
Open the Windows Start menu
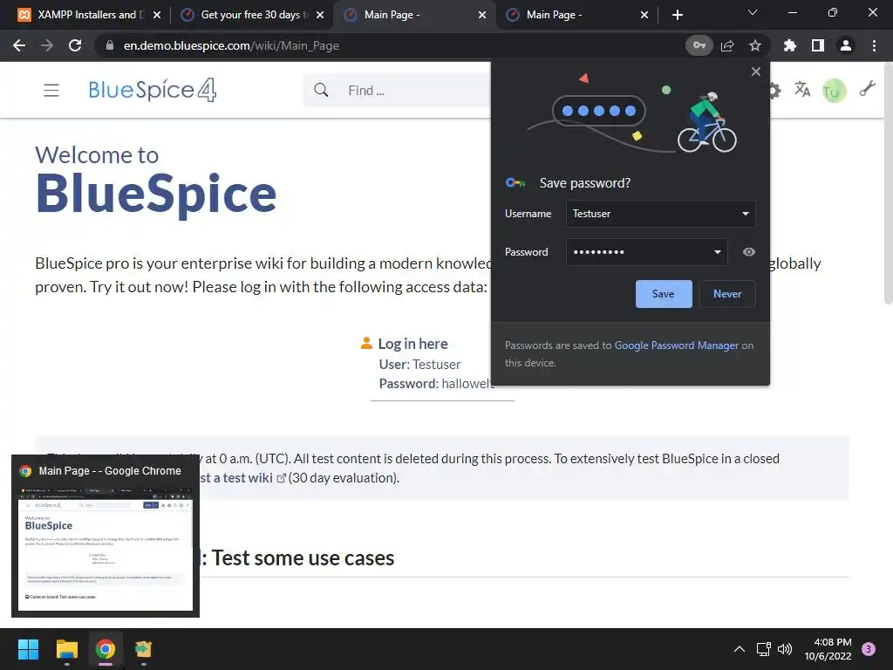[28, 649]
